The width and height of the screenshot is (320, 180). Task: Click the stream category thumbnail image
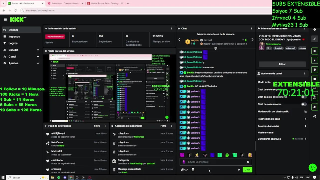pos(261,46)
